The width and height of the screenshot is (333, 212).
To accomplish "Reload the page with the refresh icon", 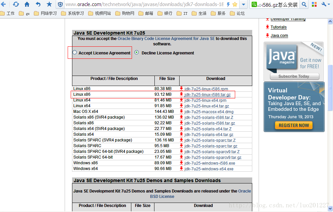I will tap(16, 4).
